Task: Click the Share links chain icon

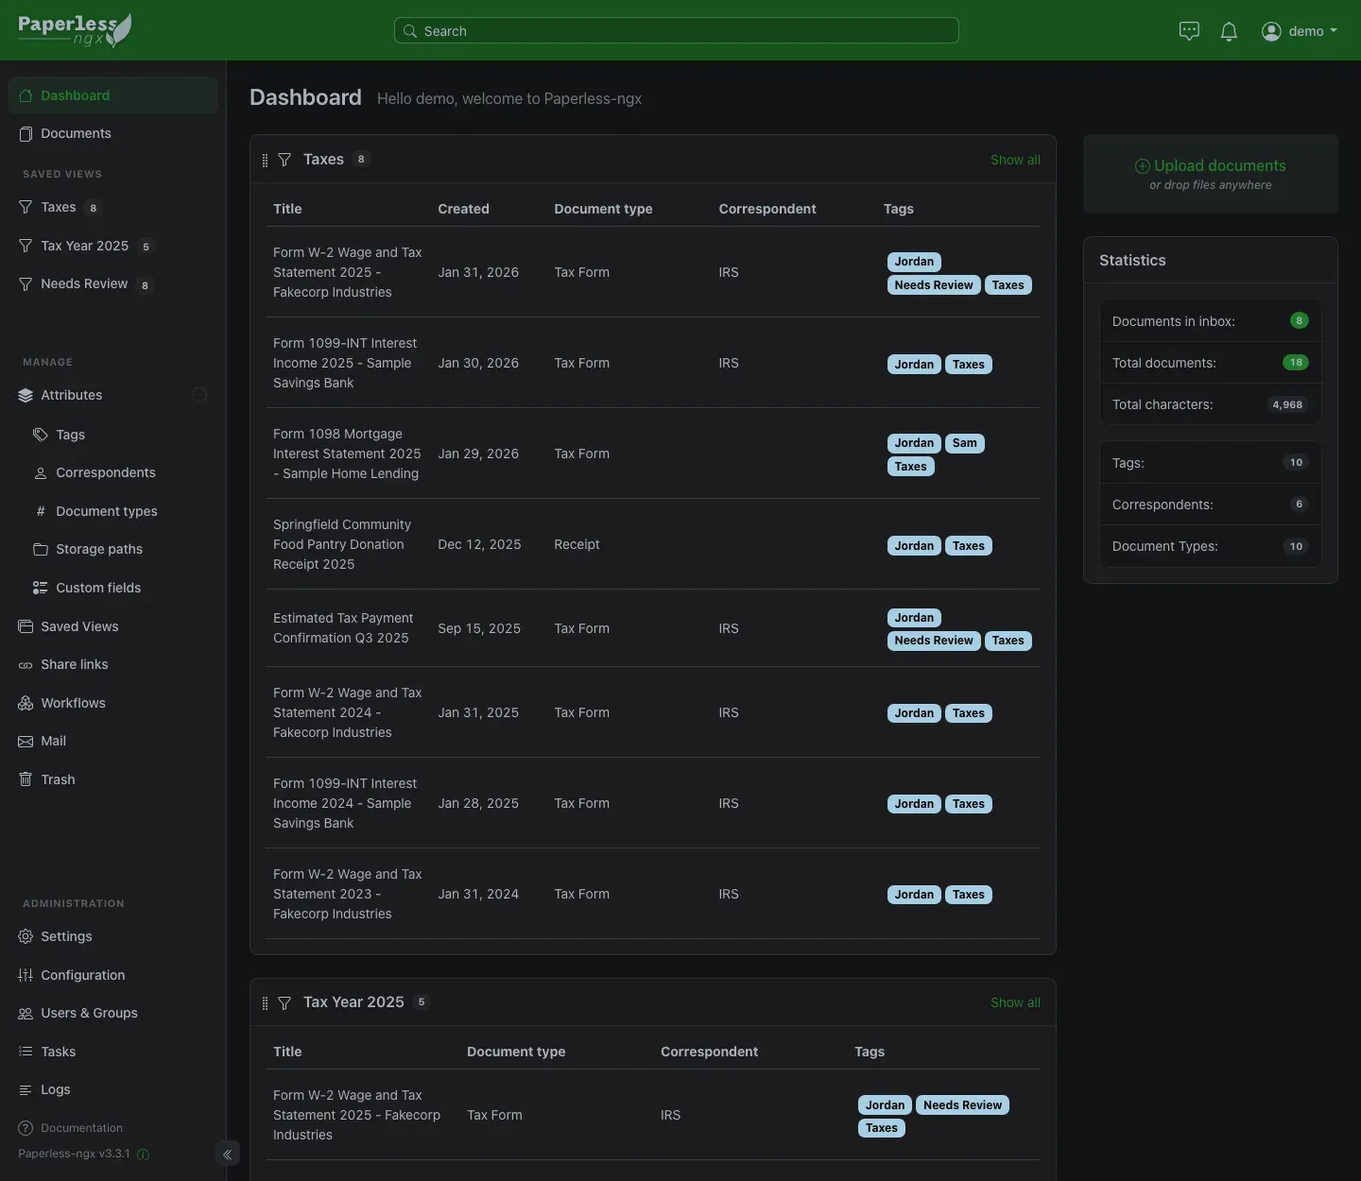Action: [x=26, y=665]
